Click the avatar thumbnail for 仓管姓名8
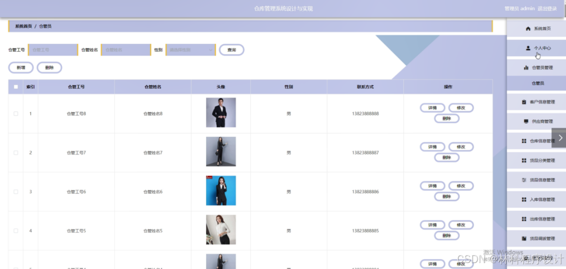Viewport: 566px width, 269px height. click(x=221, y=113)
